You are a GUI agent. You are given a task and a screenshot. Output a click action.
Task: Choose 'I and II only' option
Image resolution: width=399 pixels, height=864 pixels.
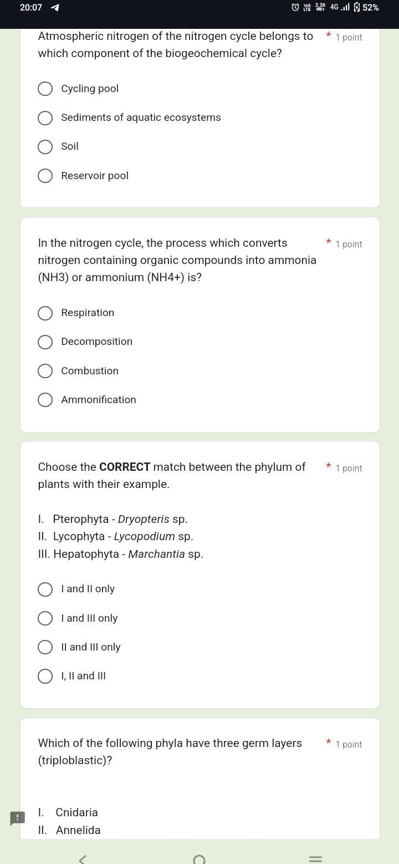(45, 589)
